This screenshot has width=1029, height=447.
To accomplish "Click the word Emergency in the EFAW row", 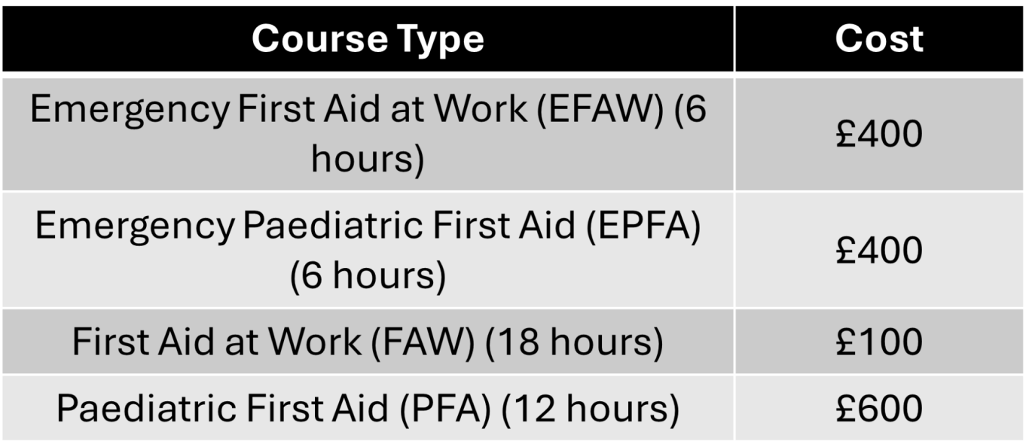I will (129, 111).
